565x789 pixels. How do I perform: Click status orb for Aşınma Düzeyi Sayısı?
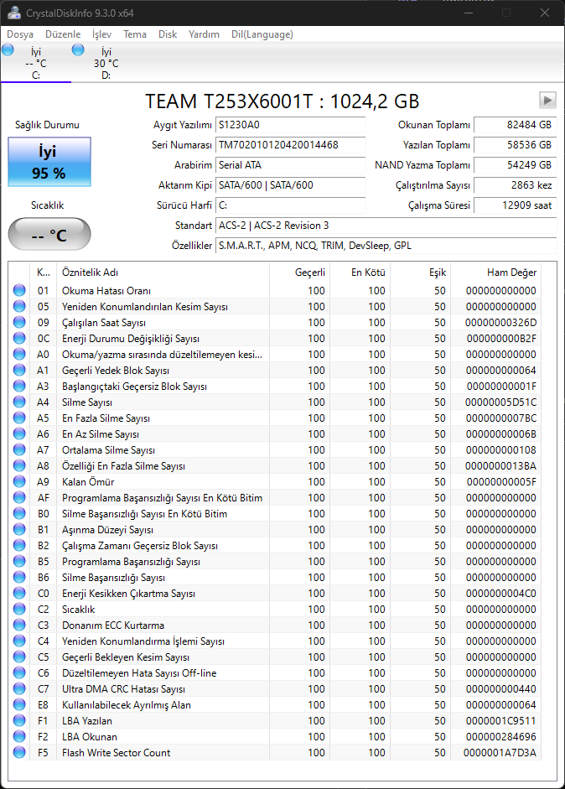coord(19,529)
